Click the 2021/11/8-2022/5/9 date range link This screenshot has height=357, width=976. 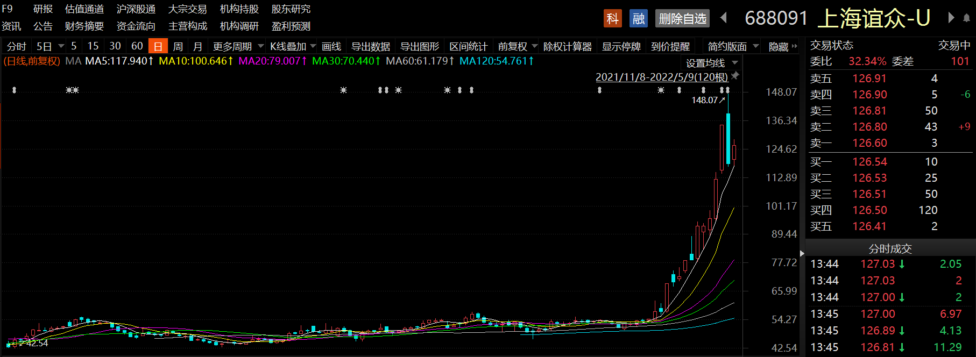661,77
